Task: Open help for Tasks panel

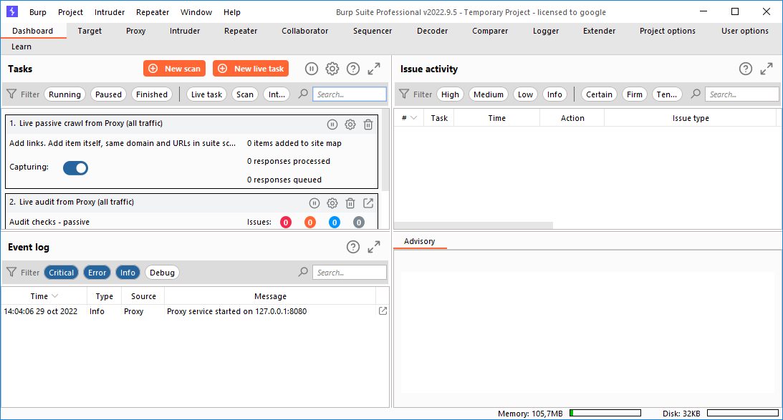Action: point(353,69)
